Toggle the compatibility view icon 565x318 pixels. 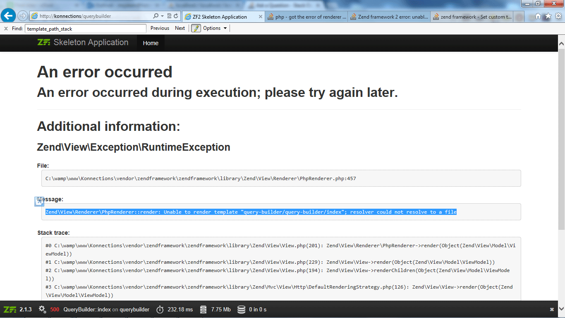click(x=169, y=16)
